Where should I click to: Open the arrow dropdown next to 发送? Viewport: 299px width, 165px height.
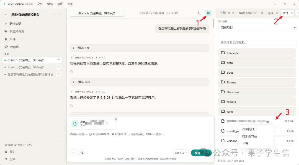(208, 153)
